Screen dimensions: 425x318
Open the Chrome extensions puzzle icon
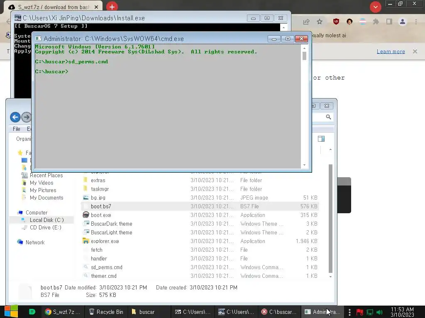click(x=376, y=22)
